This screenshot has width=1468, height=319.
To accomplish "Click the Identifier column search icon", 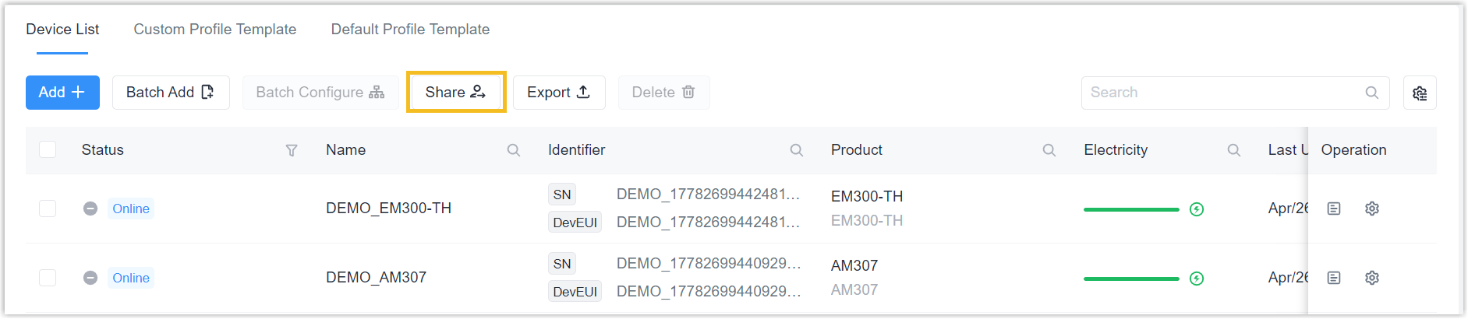I will point(797,150).
